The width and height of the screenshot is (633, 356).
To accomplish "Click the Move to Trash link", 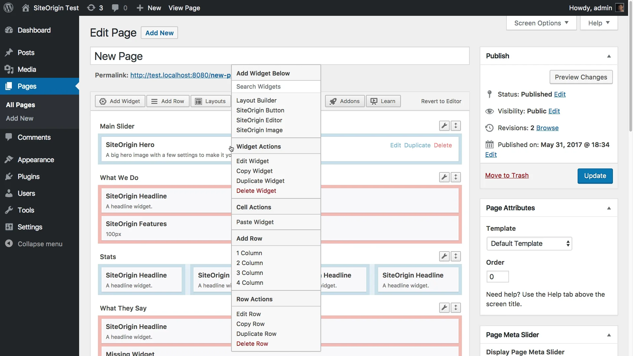I will pos(507,176).
